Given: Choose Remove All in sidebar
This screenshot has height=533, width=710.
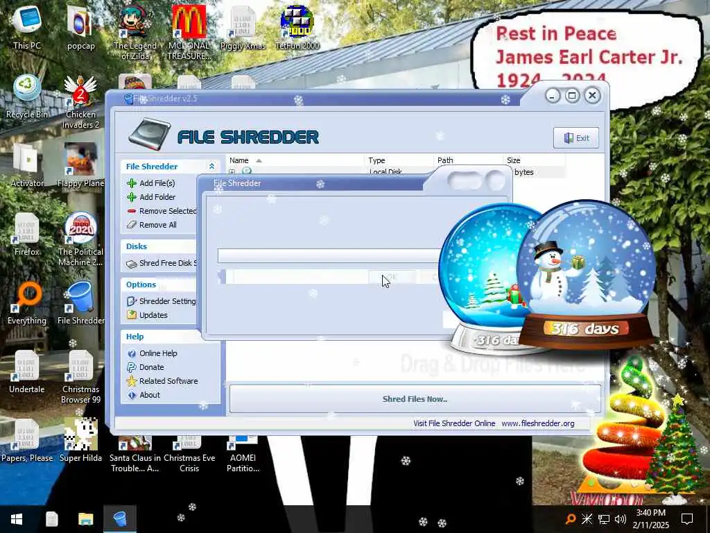Looking at the screenshot, I should pos(152,225).
